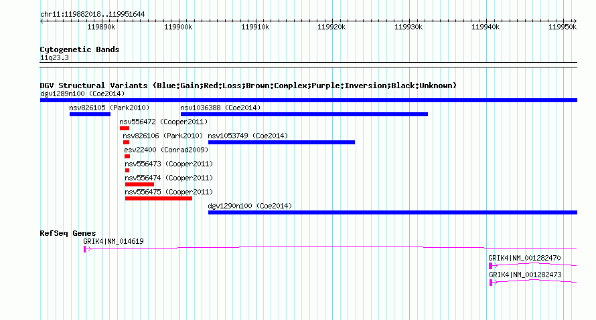This screenshot has height=320, width=596.
Task: Click the nsv1036388 (Coe2014) blue bar
Action: [x=304, y=114]
